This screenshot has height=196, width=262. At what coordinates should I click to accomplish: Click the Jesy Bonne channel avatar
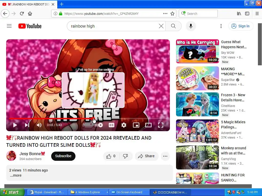[x=11, y=156]
